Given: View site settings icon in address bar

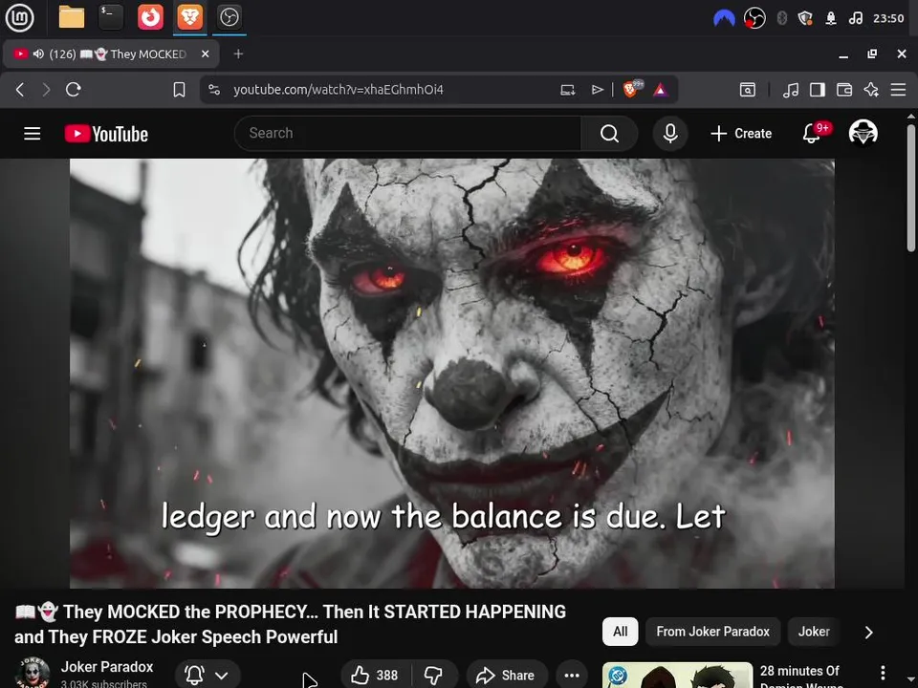Looking at the screenshot, I should (214, 90).
